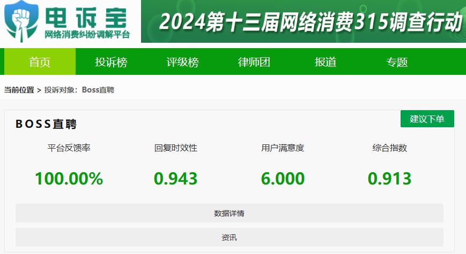Click the 0.943 value
The width and height of the screenshot is (466, 254).
(x=176, y=179)
